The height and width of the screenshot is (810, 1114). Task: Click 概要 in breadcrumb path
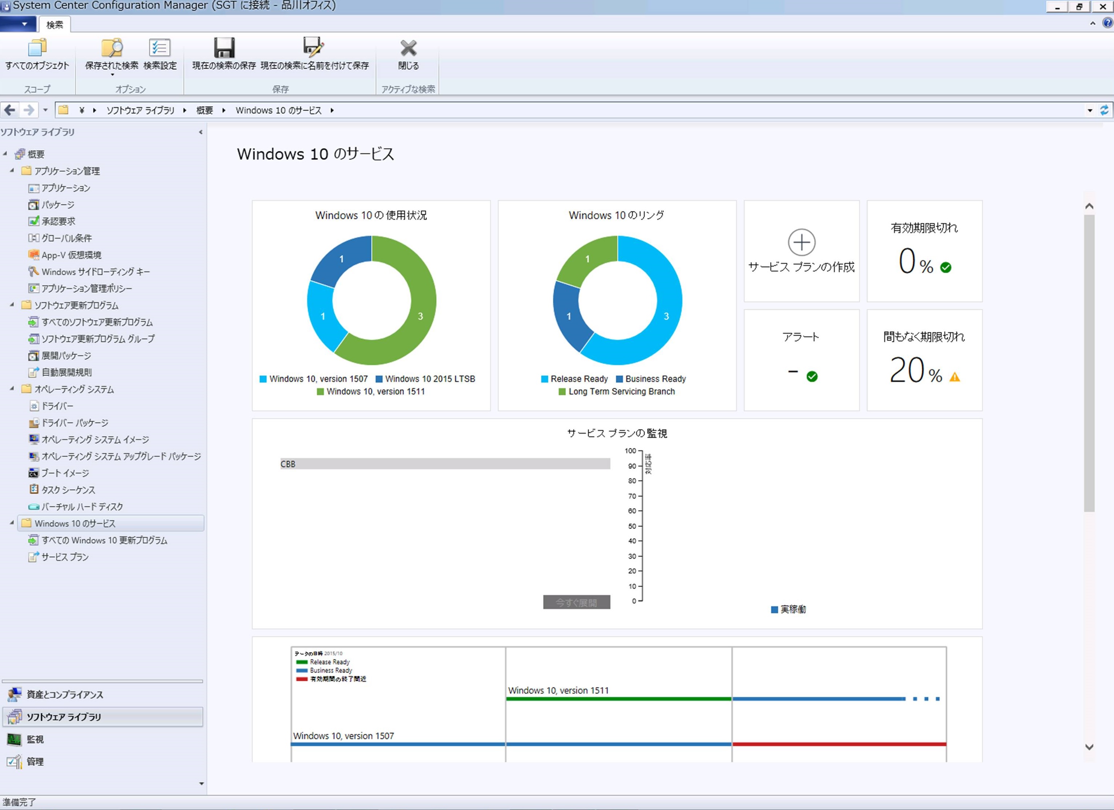click(x=204, y=110)
